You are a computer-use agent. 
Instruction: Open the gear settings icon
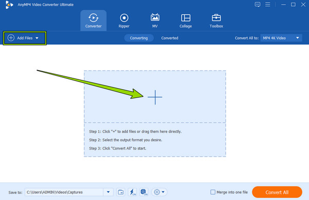(157, 192)
